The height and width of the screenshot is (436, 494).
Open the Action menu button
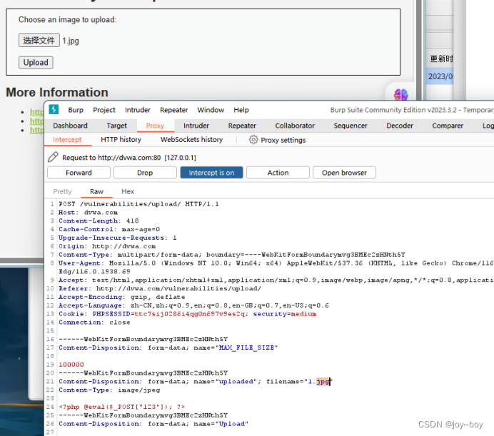278,173
